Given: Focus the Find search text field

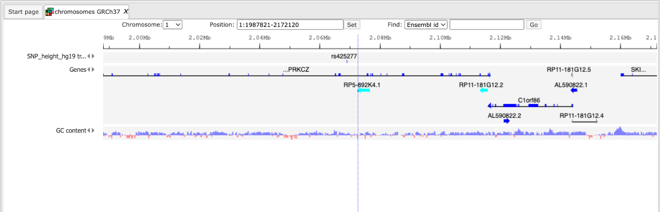Looking at the screenshot, I should (487, 25).
